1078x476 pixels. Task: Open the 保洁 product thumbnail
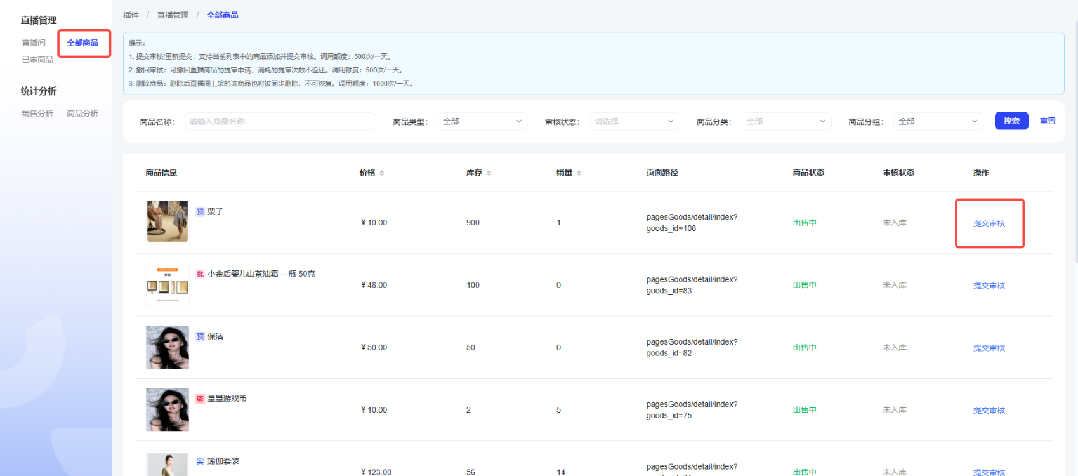coord(168,347)
